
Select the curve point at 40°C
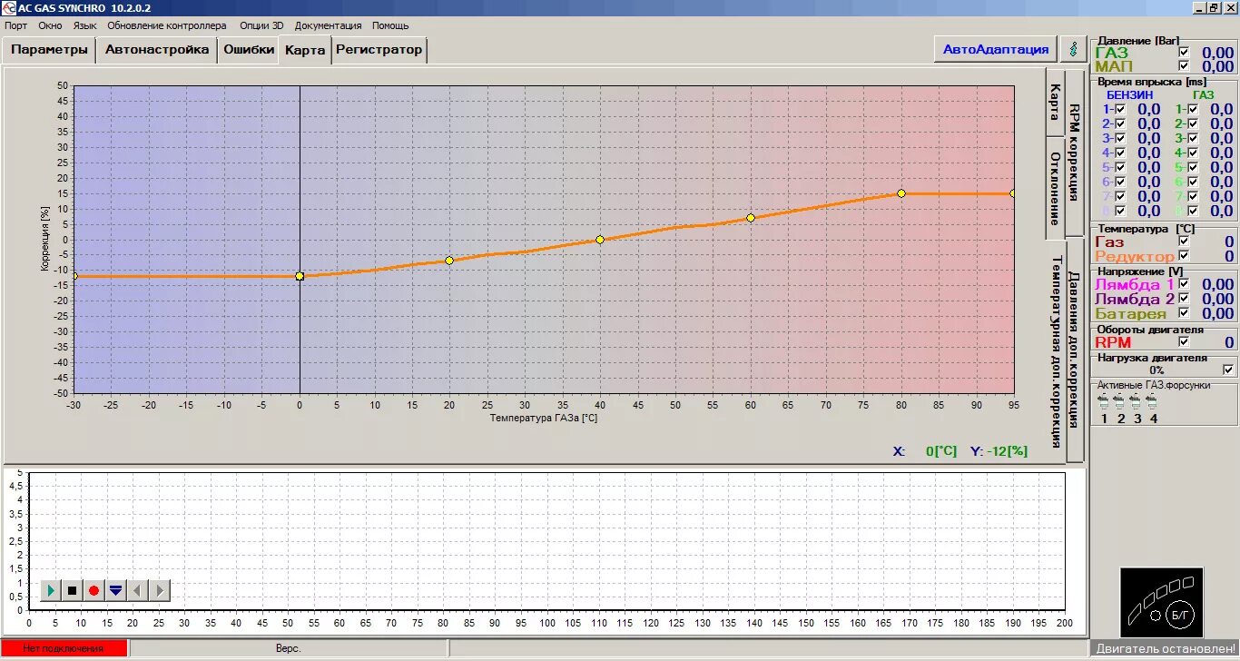pos(600,240)
